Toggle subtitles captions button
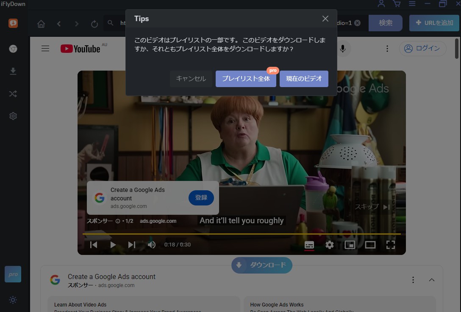Viewport: 461px width, 312px height. click(x=309, y=244)
